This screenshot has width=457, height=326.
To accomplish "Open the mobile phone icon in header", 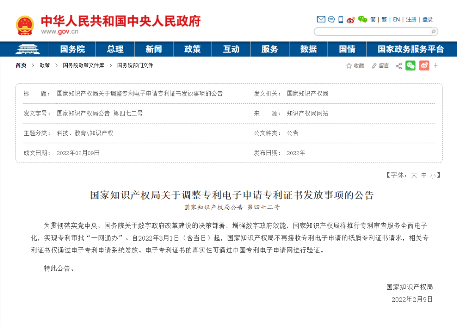I will point(340,19).
